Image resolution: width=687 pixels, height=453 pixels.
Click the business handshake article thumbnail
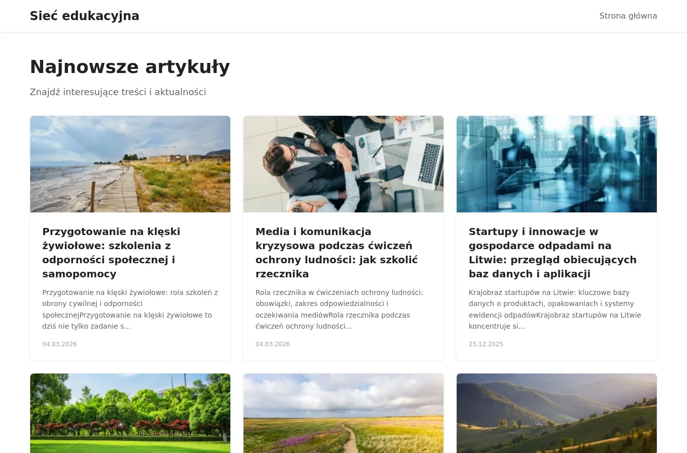click(343, 164)
